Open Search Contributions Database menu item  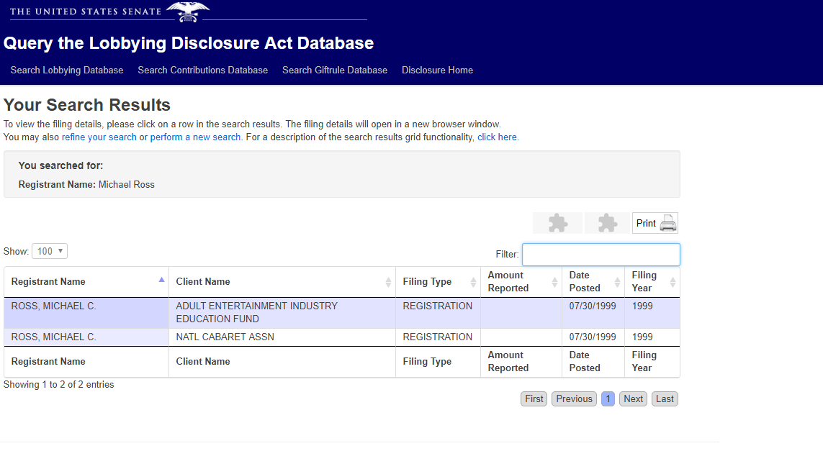203,70
